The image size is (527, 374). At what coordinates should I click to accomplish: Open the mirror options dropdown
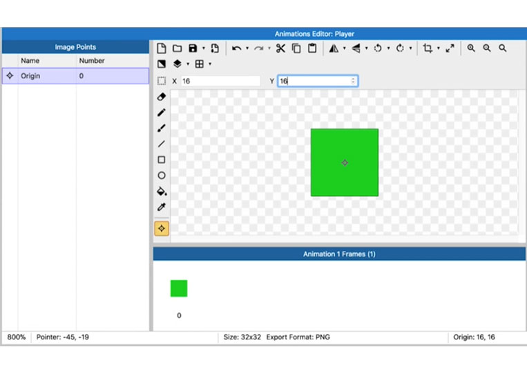(x=344, y=48)
